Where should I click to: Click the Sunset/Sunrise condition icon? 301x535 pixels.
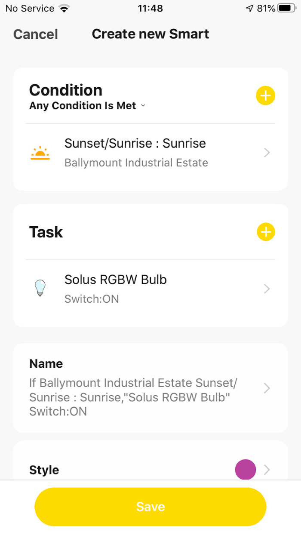[40, 153]
